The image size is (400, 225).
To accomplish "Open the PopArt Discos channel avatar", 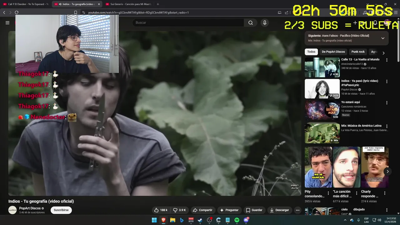I will [x=12, y=210].
